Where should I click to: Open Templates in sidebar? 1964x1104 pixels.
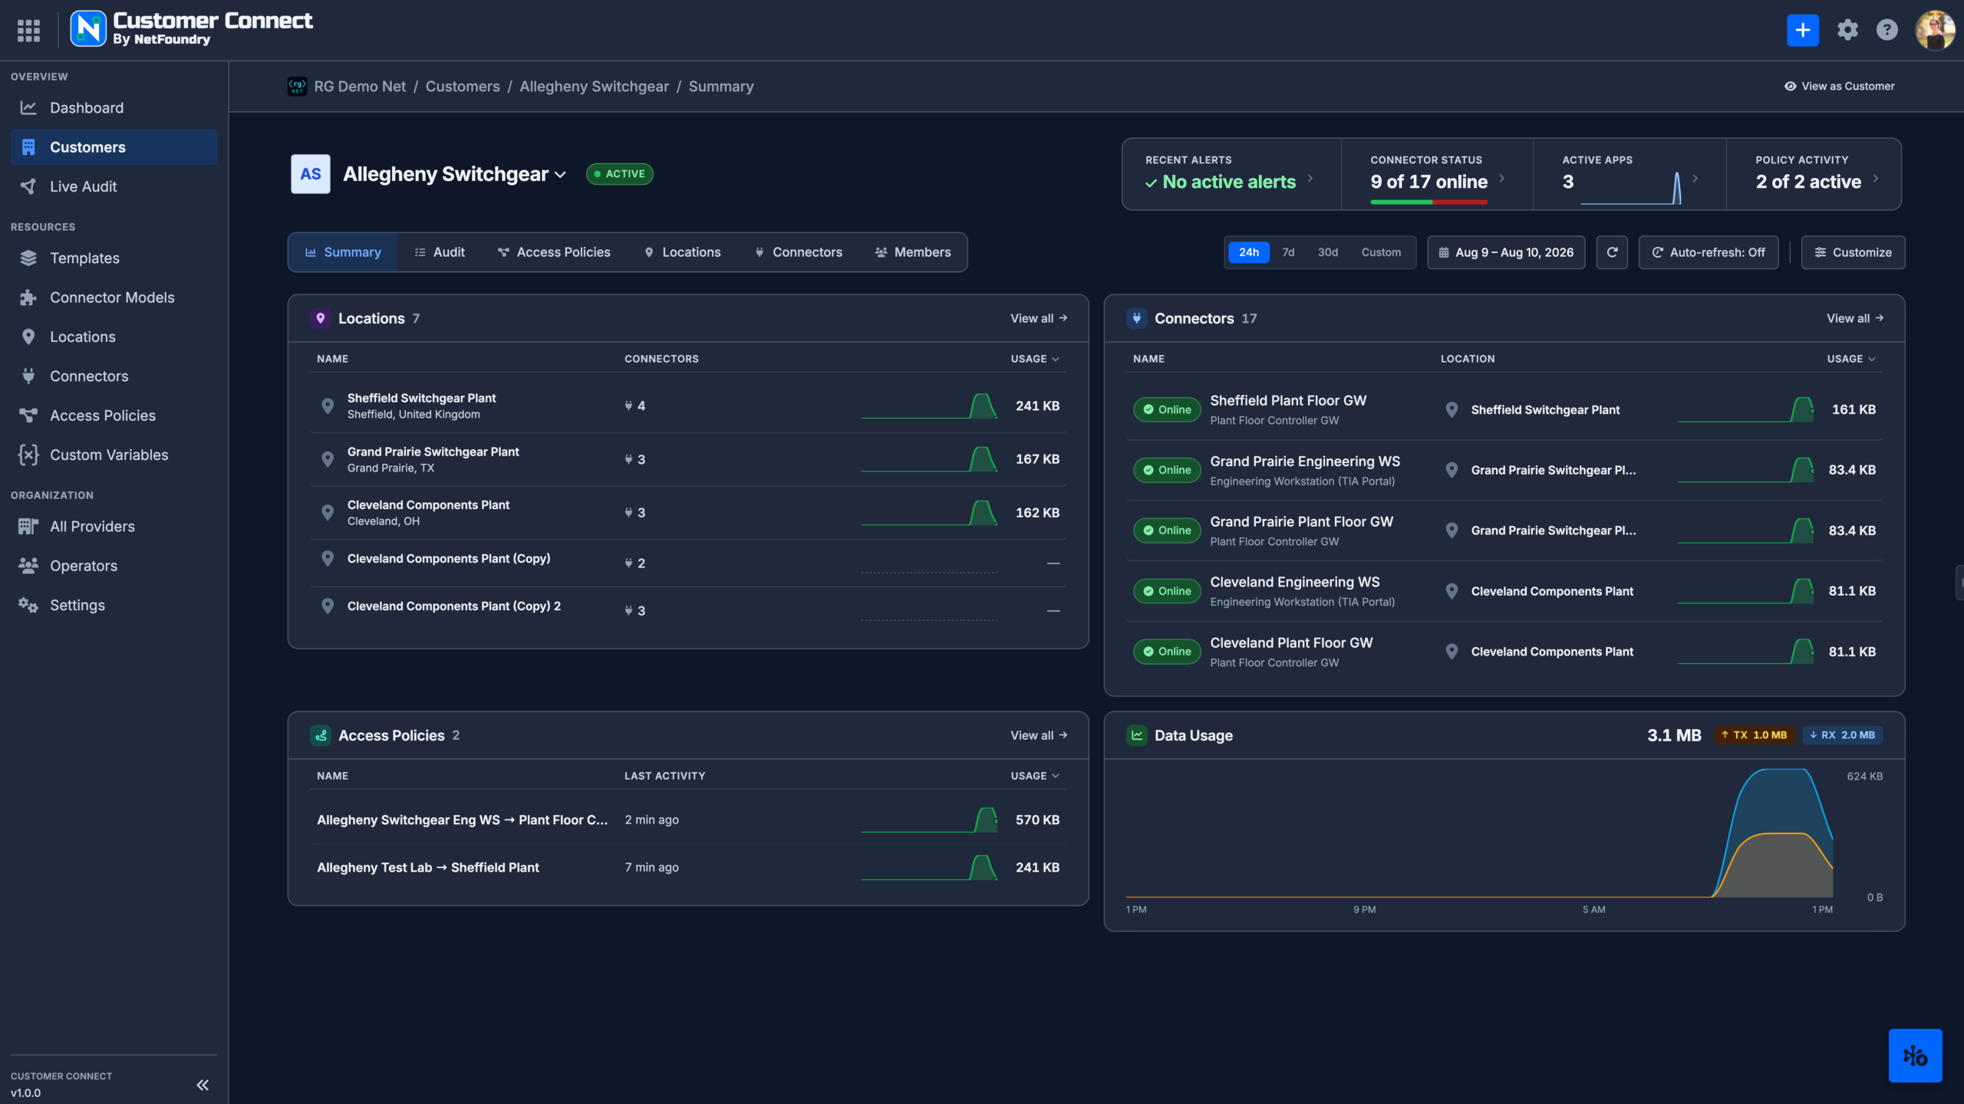114,258
